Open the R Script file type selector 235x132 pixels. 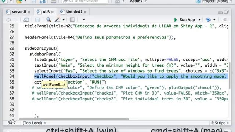(x=220, y=123)
